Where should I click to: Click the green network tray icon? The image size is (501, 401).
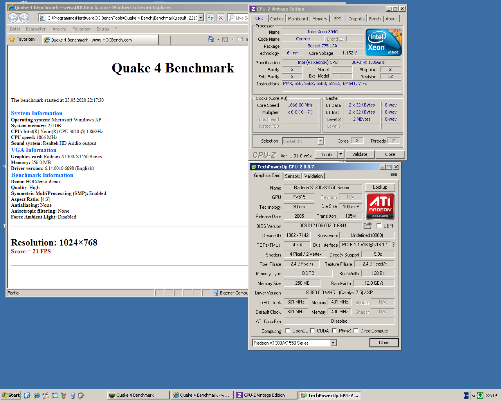pos(480,396)
